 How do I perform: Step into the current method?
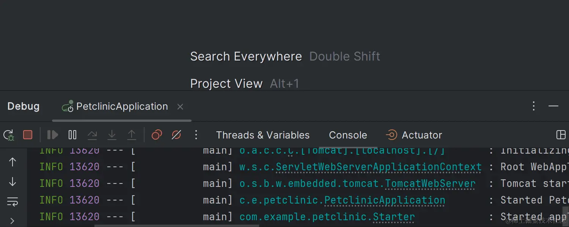coord(111,135)
